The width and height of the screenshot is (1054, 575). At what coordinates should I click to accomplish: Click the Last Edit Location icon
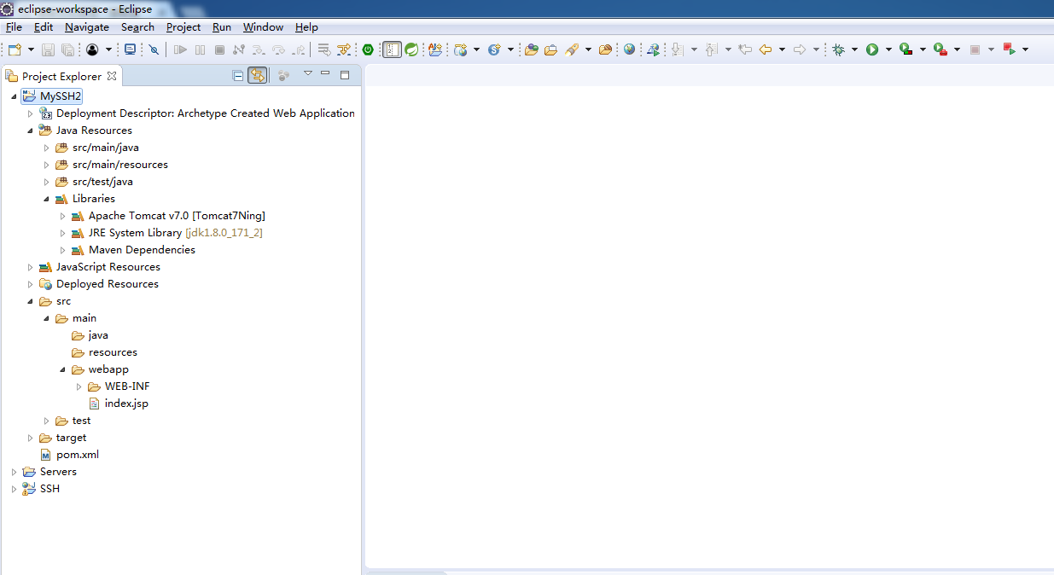point(745,49)
